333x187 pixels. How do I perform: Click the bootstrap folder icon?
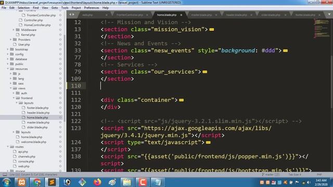pos(12,49)
